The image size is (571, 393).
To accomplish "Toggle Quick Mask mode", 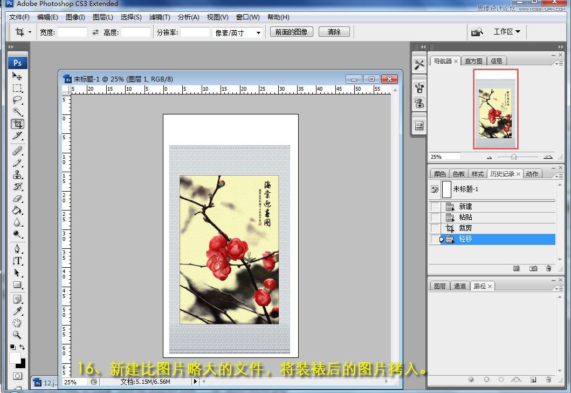I will (x=17, y=376).
